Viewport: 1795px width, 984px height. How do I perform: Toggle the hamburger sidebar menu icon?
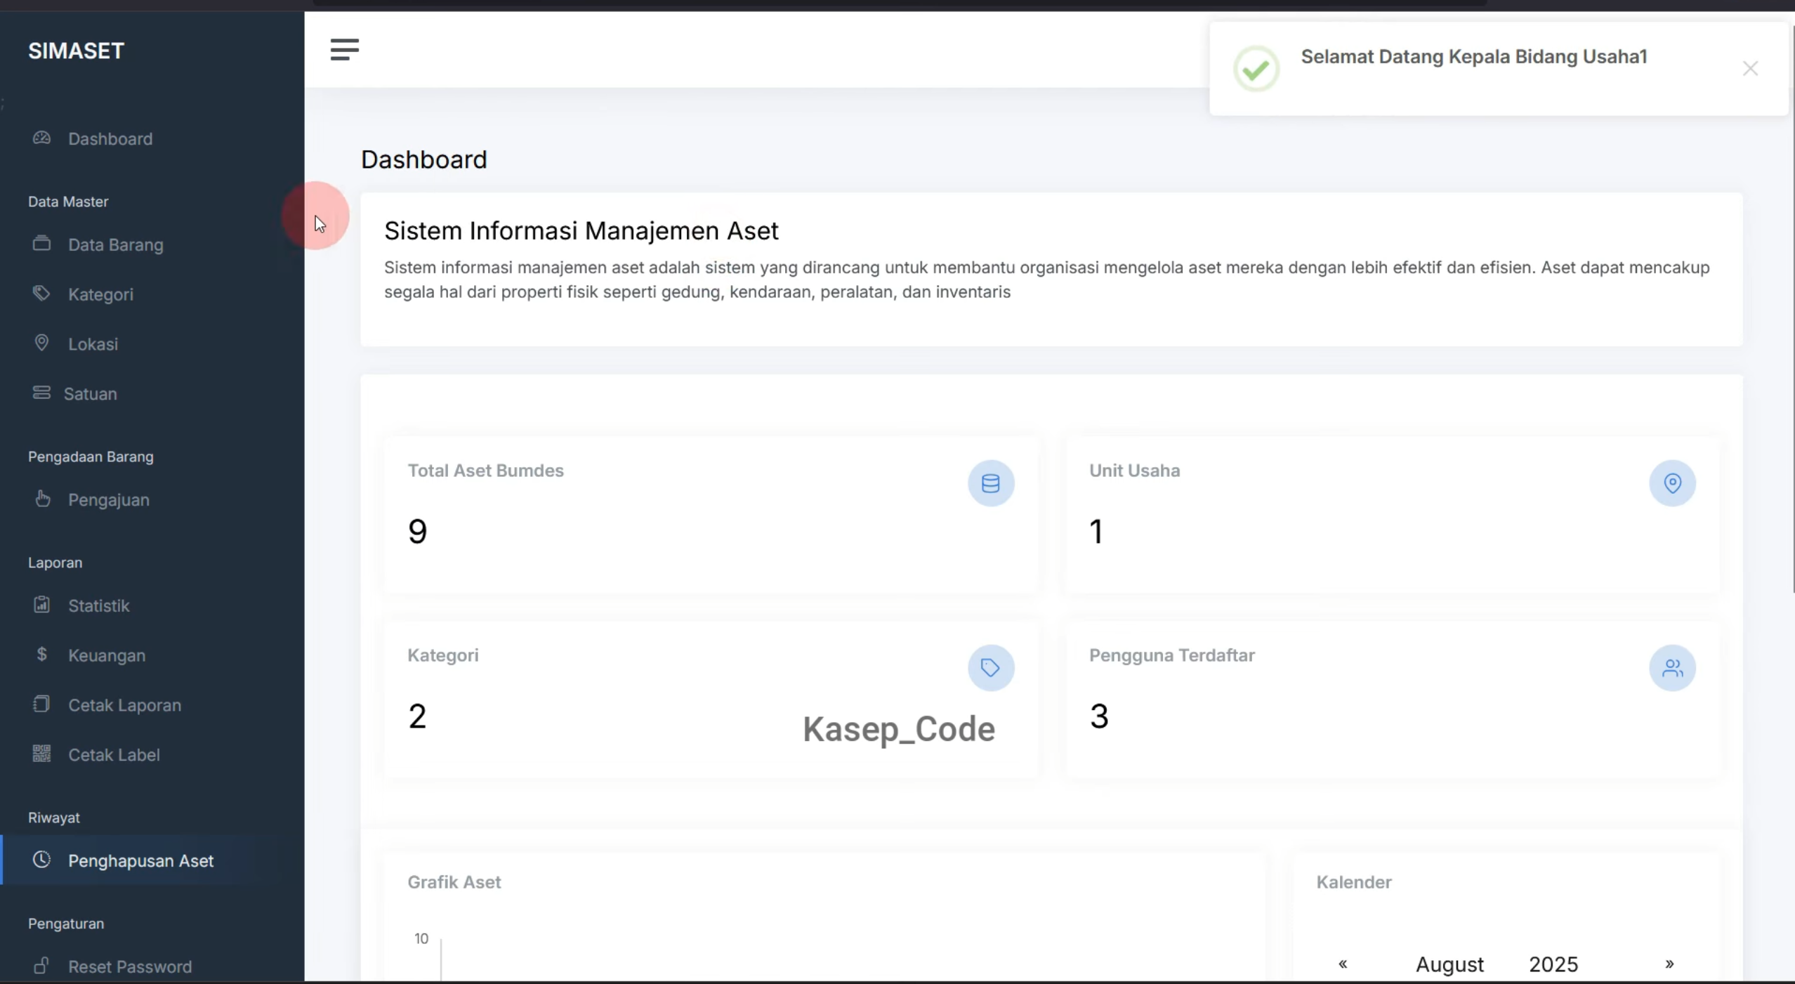coord(344,50)
